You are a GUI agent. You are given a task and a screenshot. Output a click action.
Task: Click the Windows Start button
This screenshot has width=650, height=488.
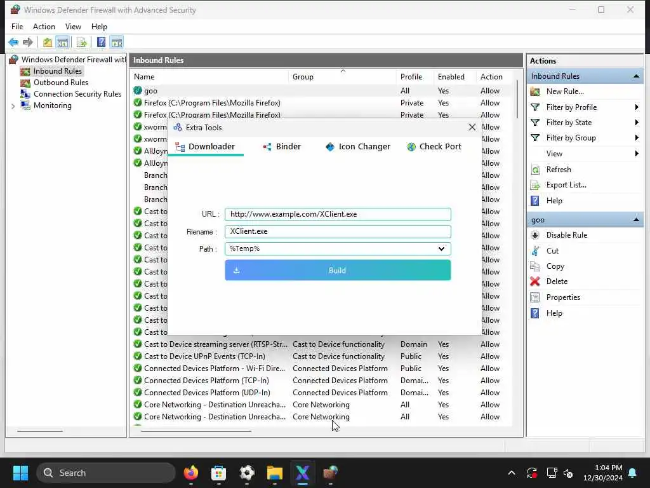pos(20,473)
